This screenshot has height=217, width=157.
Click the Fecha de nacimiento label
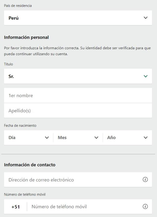(20, 125)
